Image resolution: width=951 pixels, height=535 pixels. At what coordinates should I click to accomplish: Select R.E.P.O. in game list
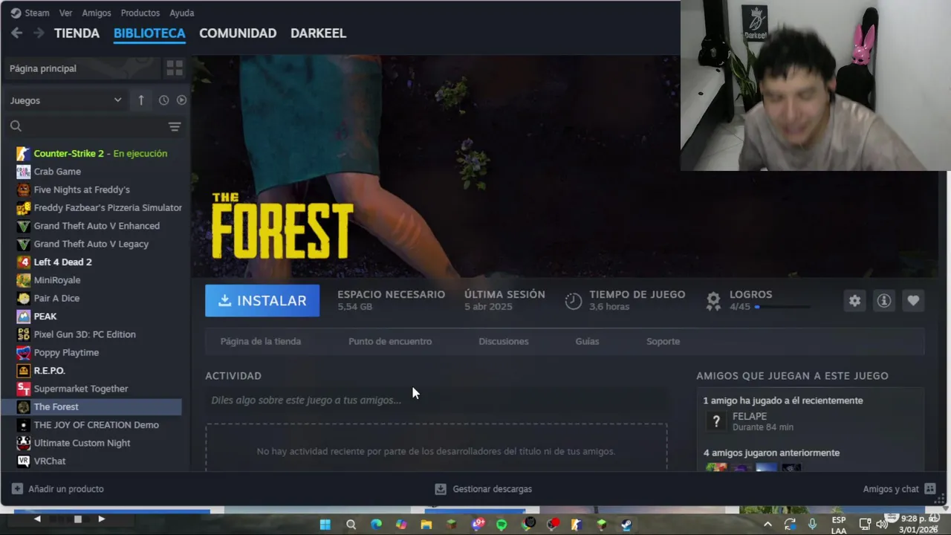(92, 370)
